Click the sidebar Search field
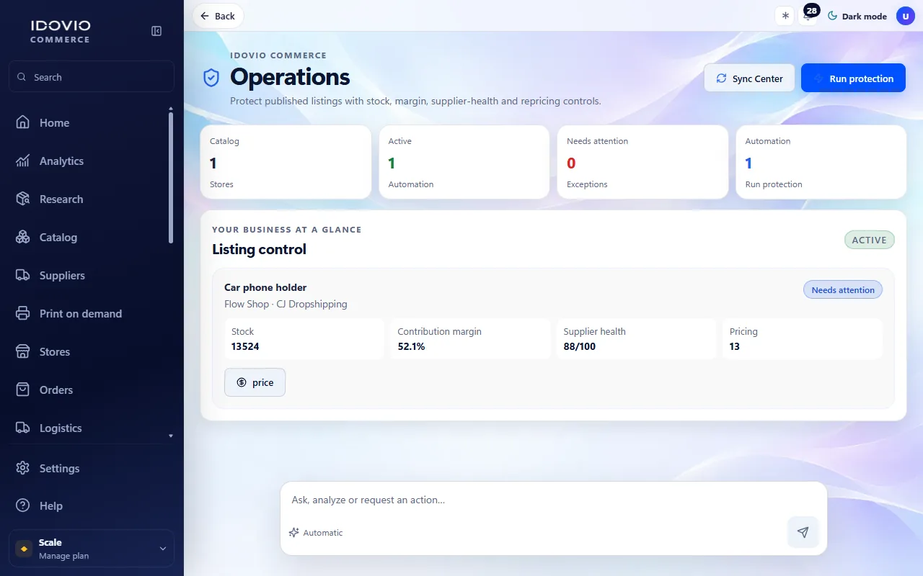This screenshot has width=923, height=576. pyautogui.click(x=92, y=76)
